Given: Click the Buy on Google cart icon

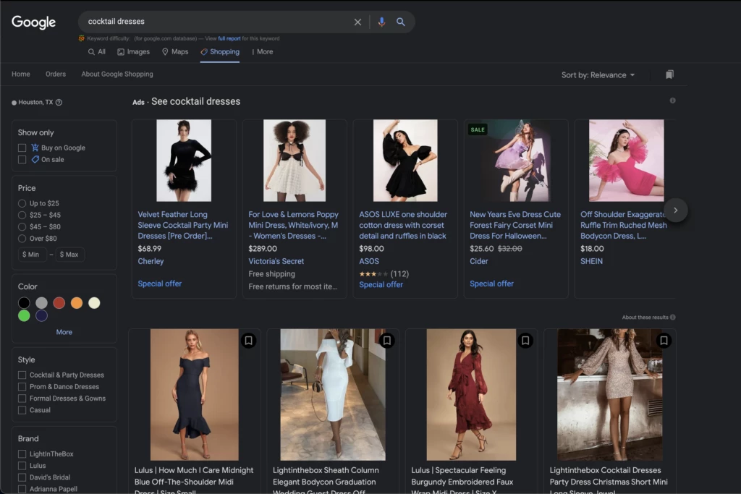Looking at the screenshot, I should pyautogui.click(x=35, y=148).
